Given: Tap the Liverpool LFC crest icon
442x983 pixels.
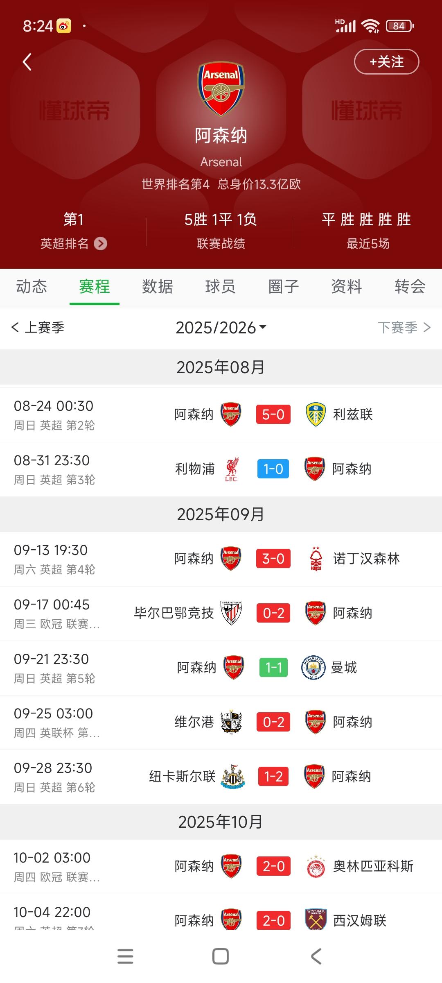Looking at the screenshot, I should [x=231, y=469].
